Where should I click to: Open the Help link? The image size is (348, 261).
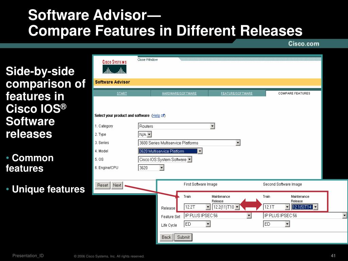(x=156, y=116)
